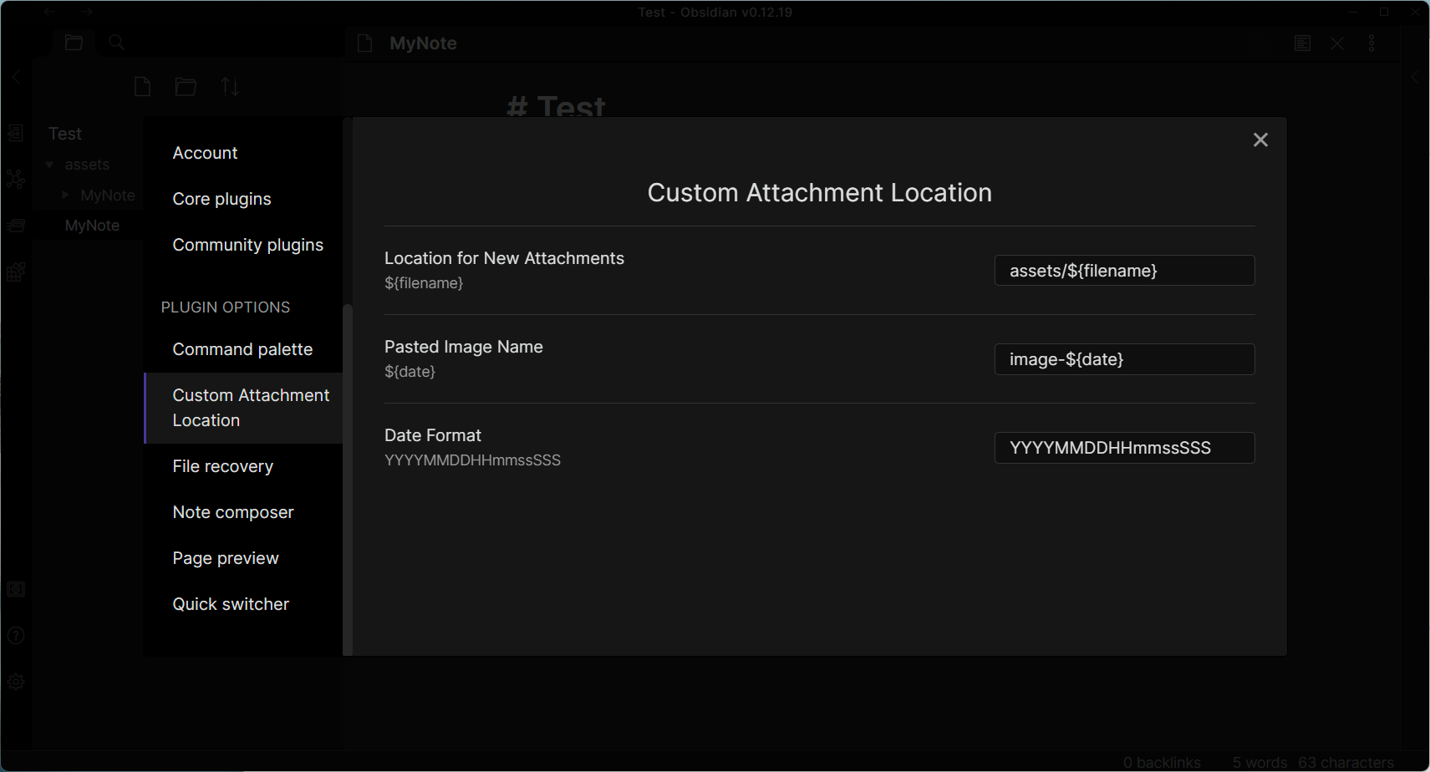
Task: Create a new folder in file explorer
Action: coord(186,87)
